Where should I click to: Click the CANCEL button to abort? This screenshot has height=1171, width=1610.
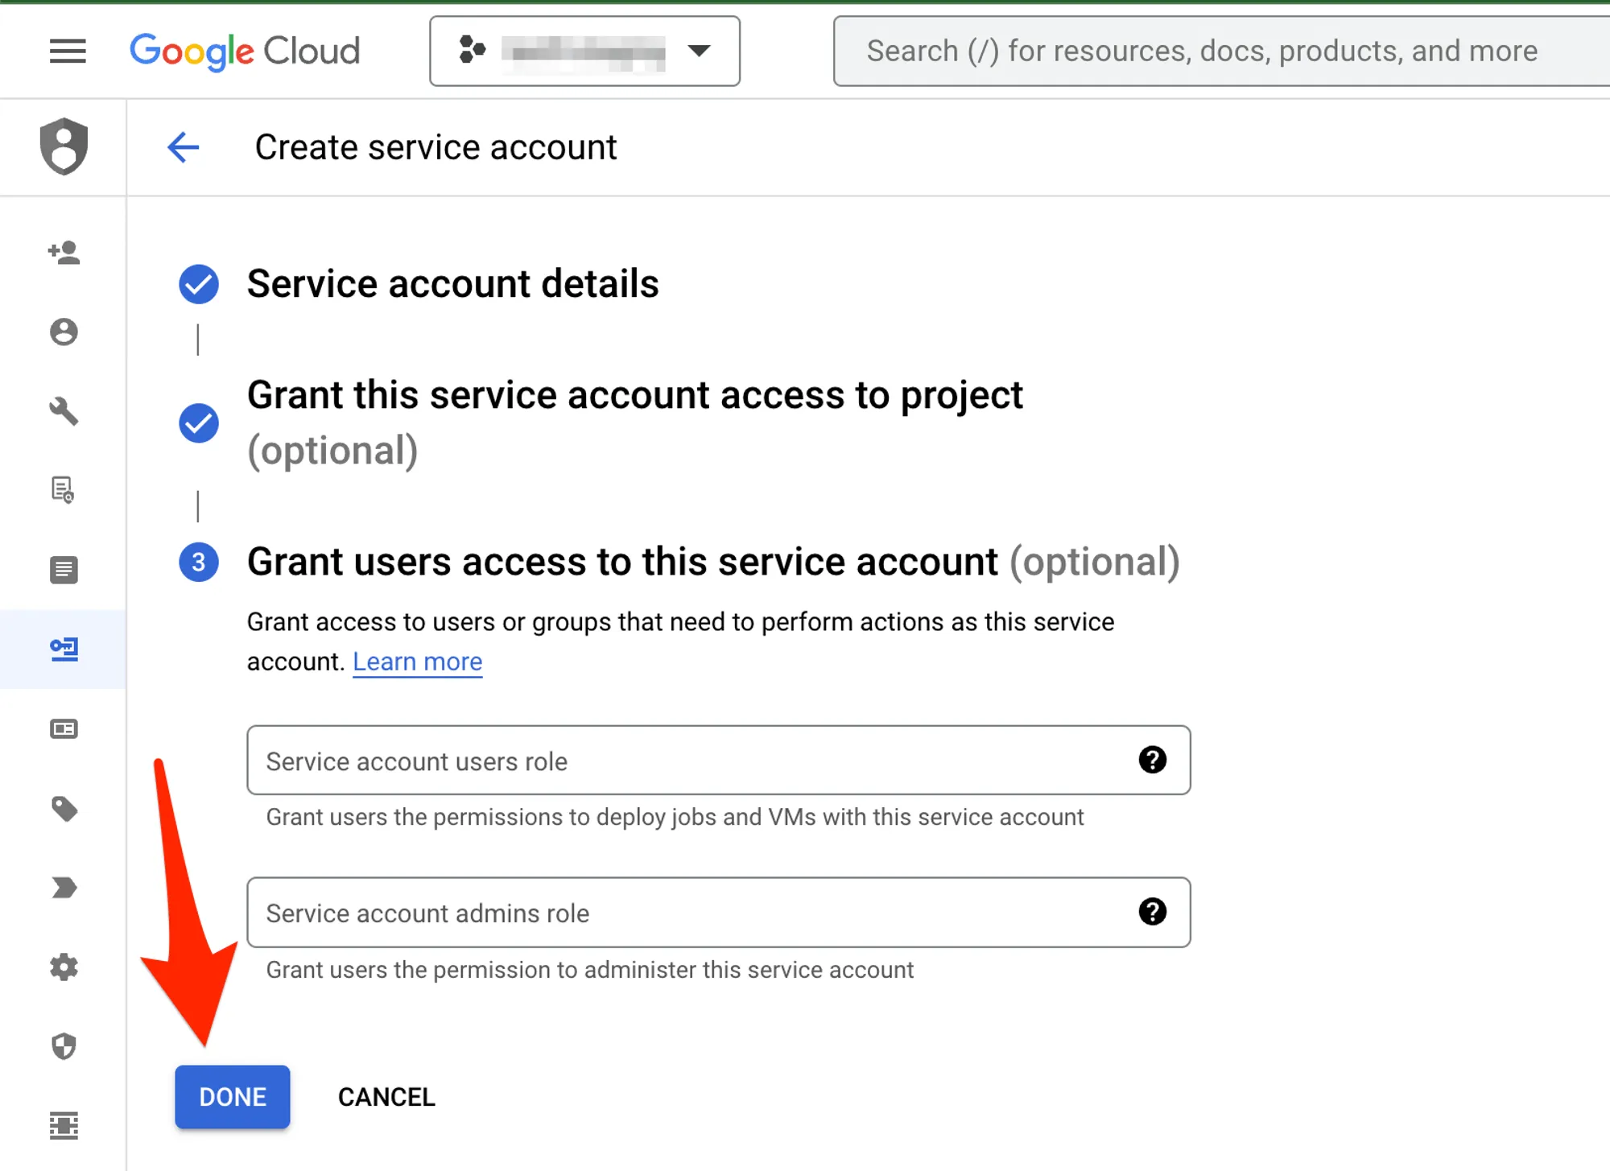pyautogui.click(x=386, y=1097)
